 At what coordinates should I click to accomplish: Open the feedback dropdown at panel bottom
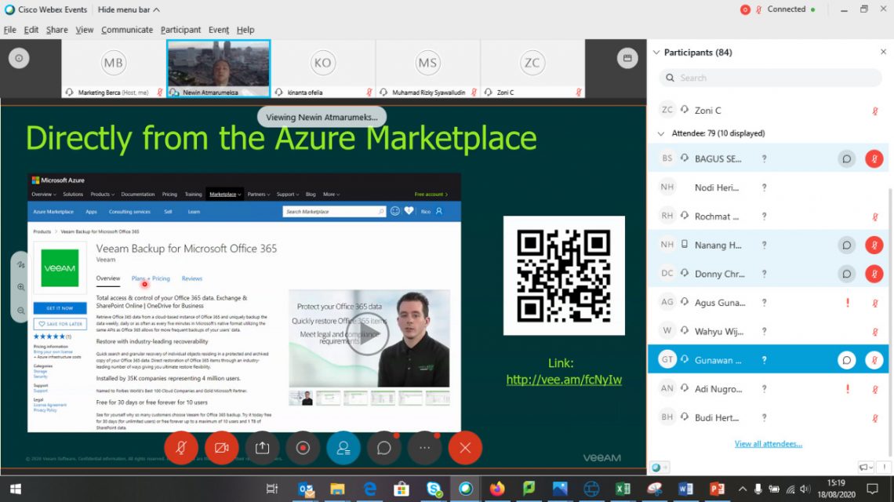(x=866, y=467)
